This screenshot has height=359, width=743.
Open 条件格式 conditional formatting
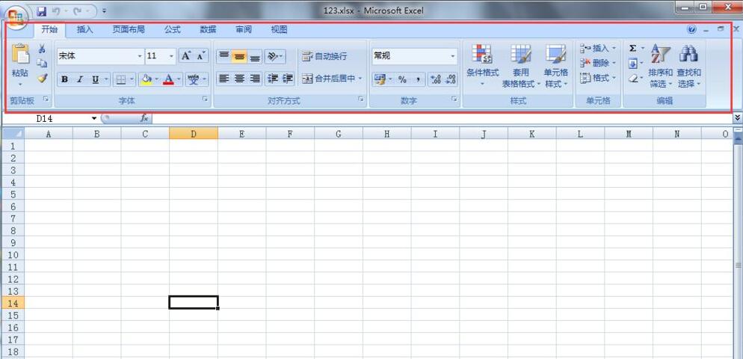[482, 66]
